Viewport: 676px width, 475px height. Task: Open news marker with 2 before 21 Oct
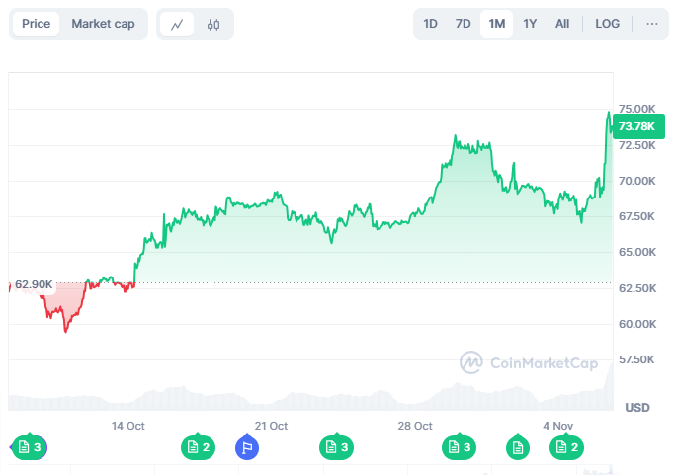click(x=198, y=447)
